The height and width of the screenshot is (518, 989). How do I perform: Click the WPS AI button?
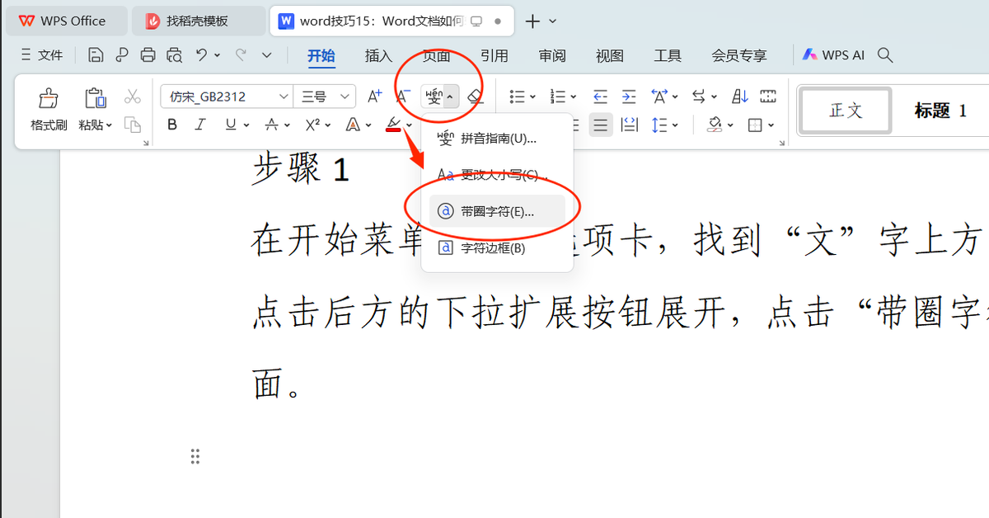tap(834, 55)
